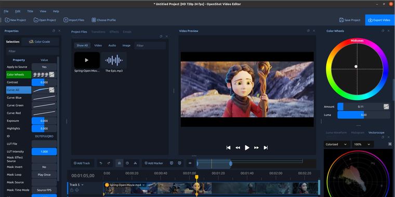395x197 pixels.
Task: Click the Add Track button
Action: point(82,163)
